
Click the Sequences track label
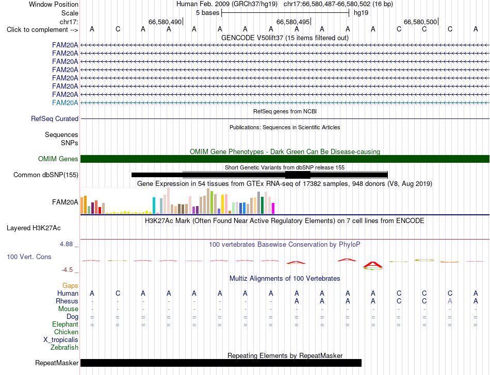[61, 134]
